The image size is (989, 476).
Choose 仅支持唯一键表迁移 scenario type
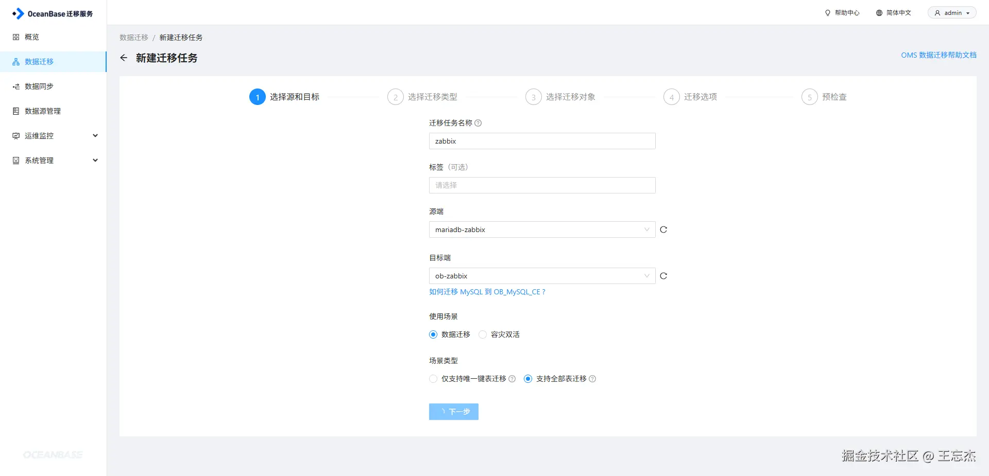coord(433,379)
